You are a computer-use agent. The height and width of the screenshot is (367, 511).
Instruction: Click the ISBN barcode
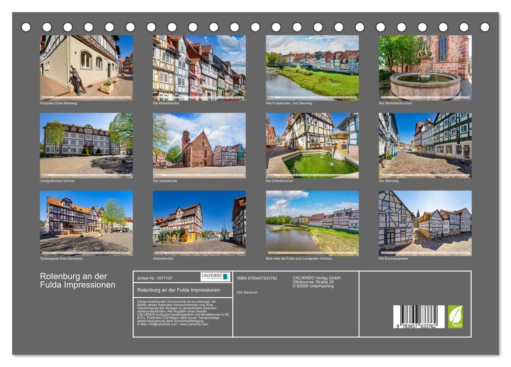pyautogui.click(x=419, y=317)
